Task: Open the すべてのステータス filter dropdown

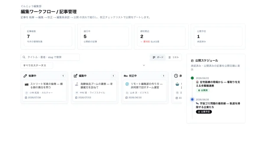Action: pos(37,66)
